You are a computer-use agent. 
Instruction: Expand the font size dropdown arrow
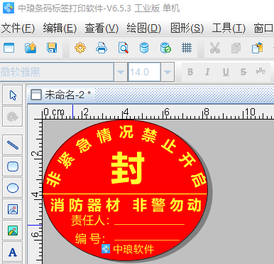[x=168, y=72]
